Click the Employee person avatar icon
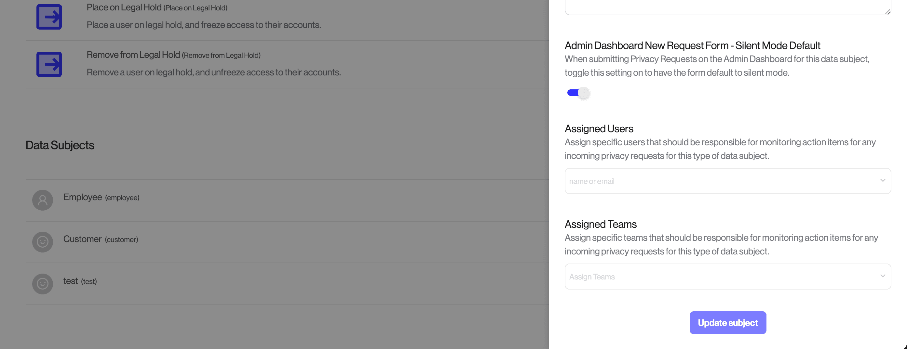 tap(43, 200)
